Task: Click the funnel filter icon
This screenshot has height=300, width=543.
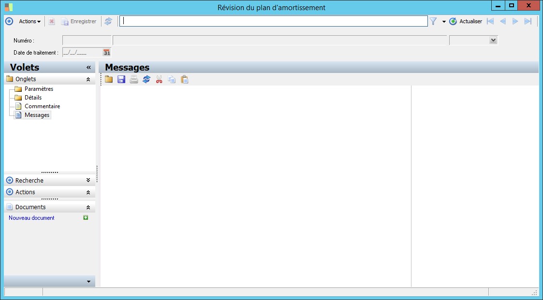Action: click(x=433, y=21)
